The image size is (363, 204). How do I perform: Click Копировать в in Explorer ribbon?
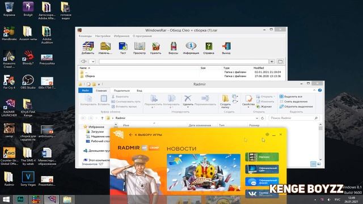point(171,101)
